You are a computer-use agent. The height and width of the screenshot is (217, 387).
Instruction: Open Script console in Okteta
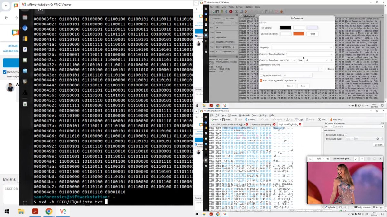coord(362,207)
